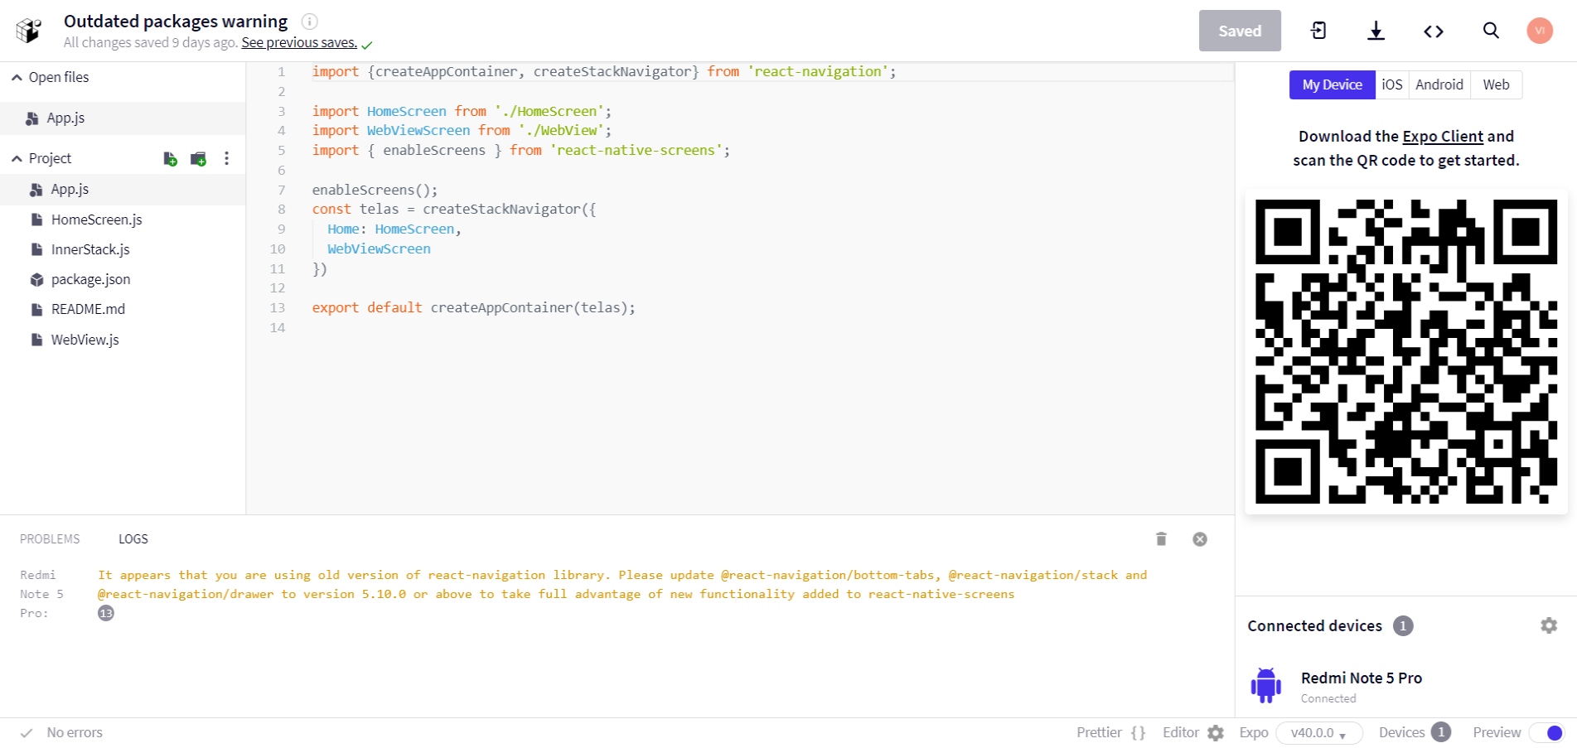Open the PROBLEMS tab
Screen dimensions: 1577x748
tap(50, 539)
